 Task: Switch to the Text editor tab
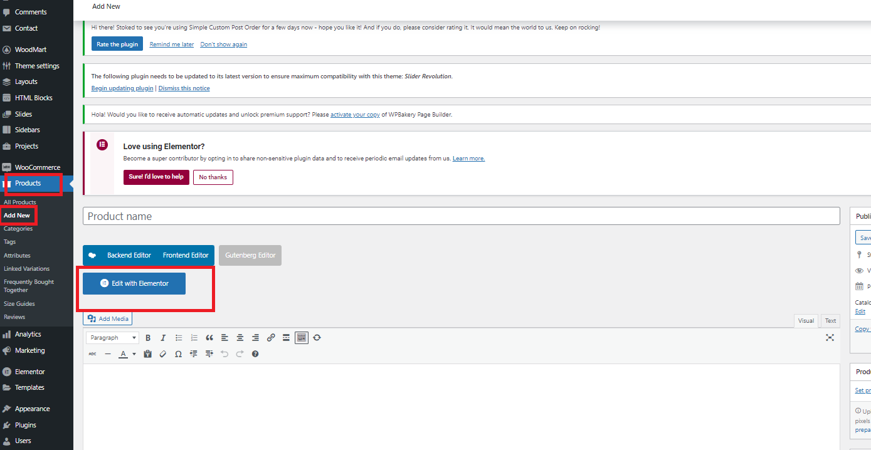830,321
